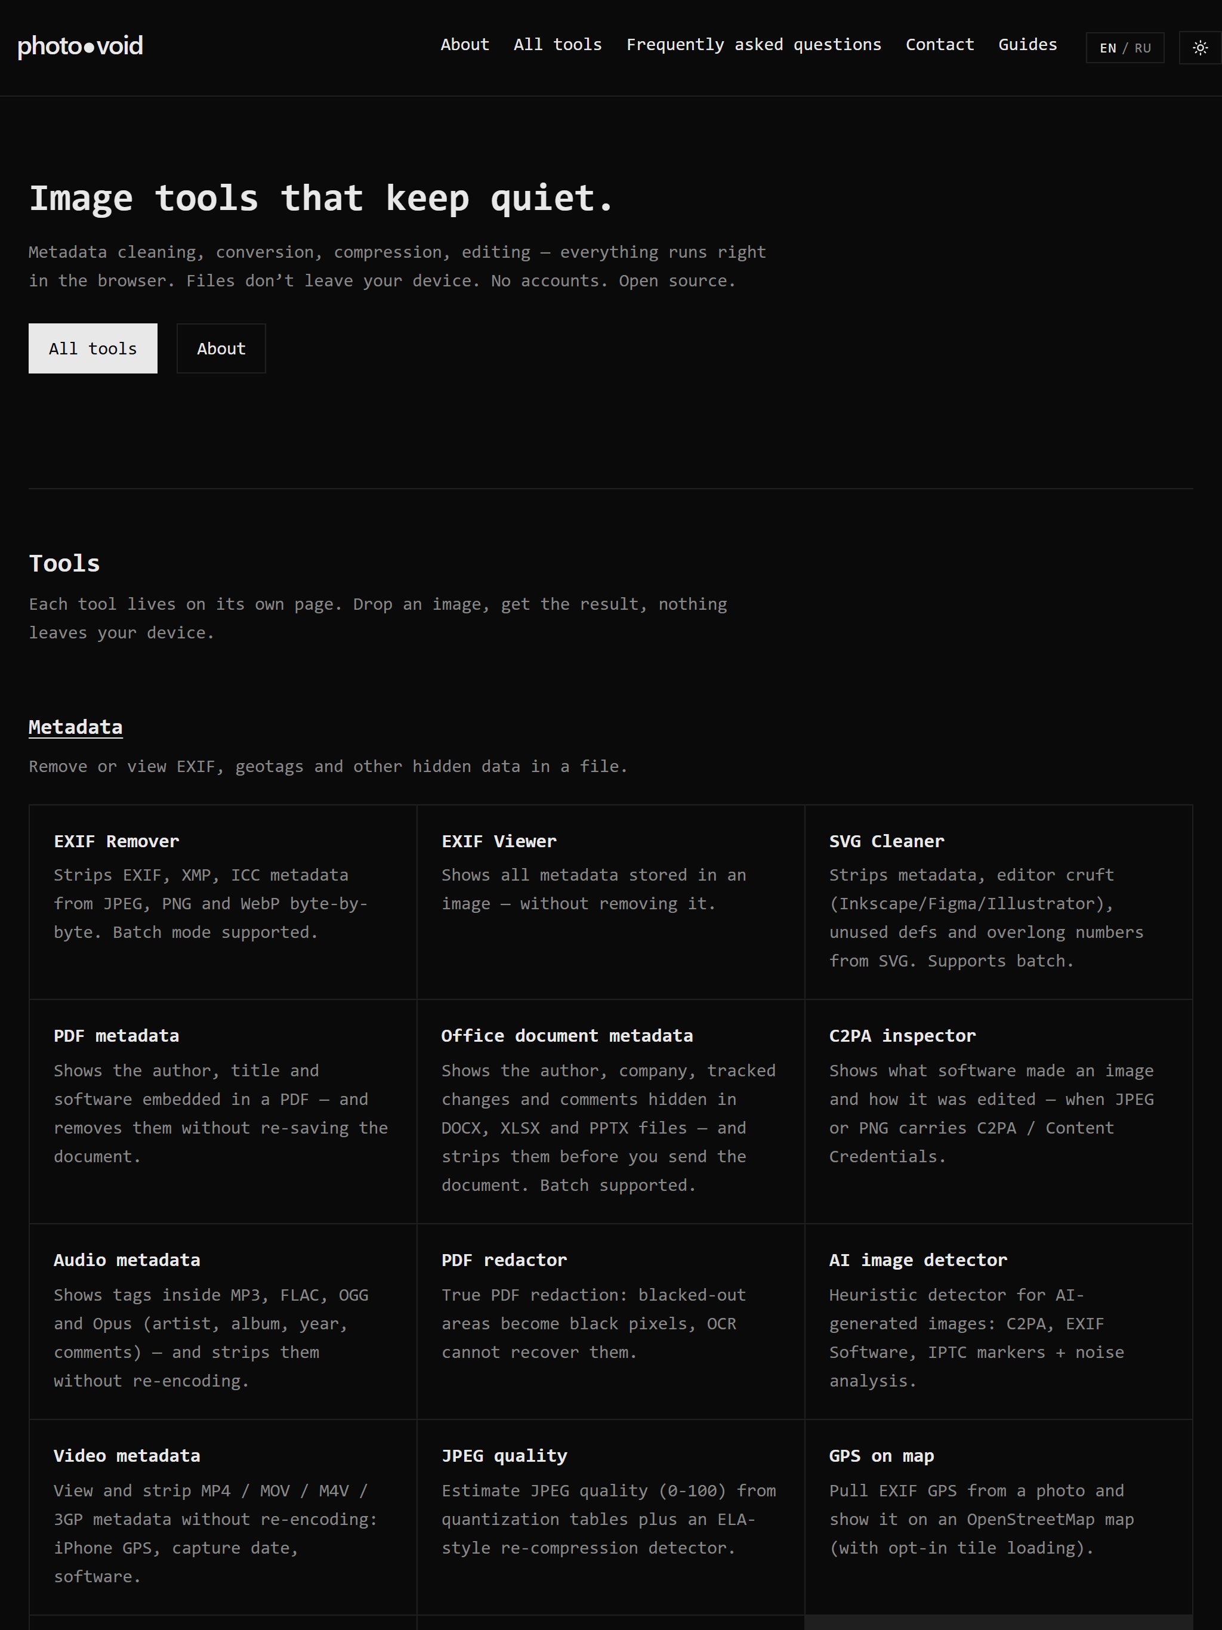Open the PDF metadata tool card
This screenshot has height=1630, width=1222.
[223, 1112]
